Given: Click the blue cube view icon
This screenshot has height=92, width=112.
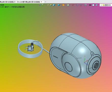Looking at the screenshot, I should click(59, 5).
